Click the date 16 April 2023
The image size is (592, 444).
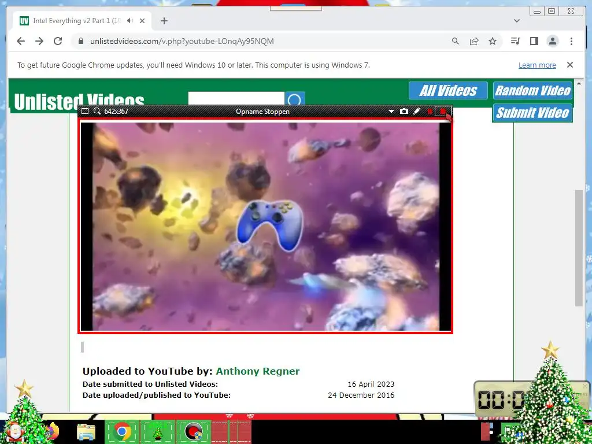tap(371, 384)
